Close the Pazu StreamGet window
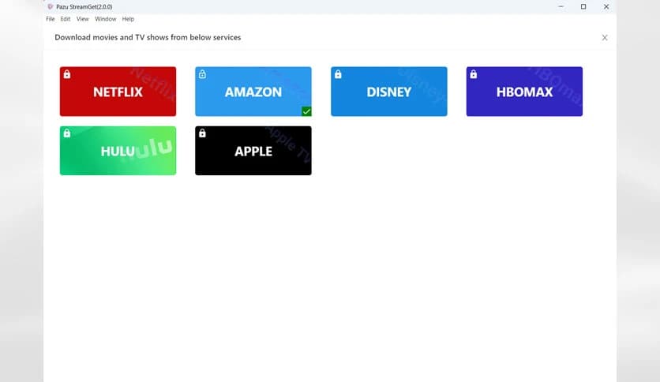Screen dimensions: 660x382 pos(606,7)
